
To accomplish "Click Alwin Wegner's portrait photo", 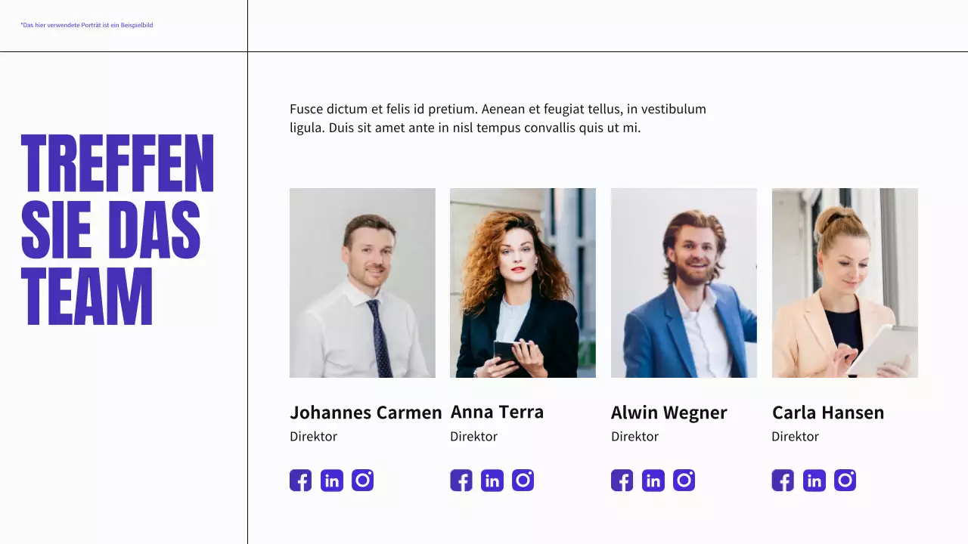I will [684, 283].
